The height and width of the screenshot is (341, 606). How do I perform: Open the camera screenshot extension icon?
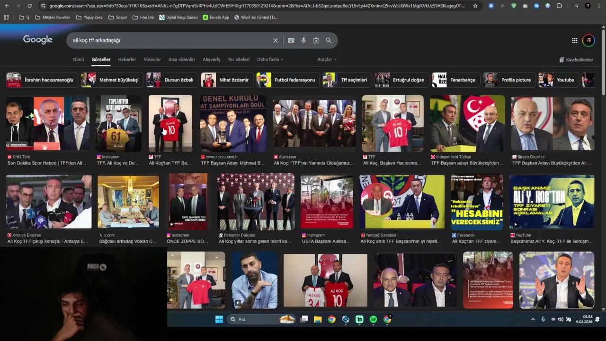(525, 6)
